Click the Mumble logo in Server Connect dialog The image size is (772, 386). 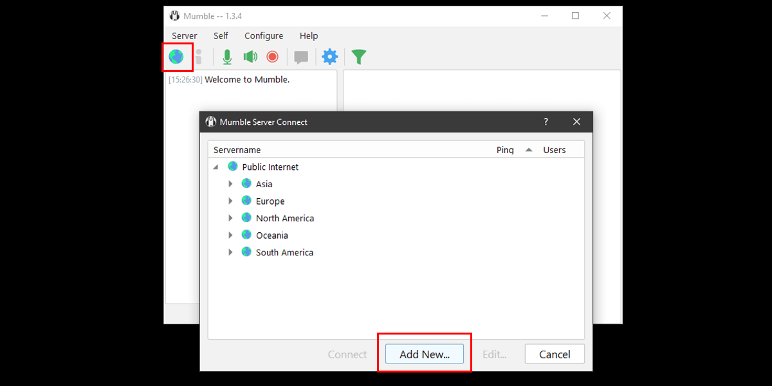pyautogui.click(x=210, y=122)
